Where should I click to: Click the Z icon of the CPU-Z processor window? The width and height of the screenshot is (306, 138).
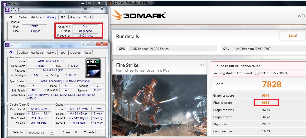click(7, 45)
